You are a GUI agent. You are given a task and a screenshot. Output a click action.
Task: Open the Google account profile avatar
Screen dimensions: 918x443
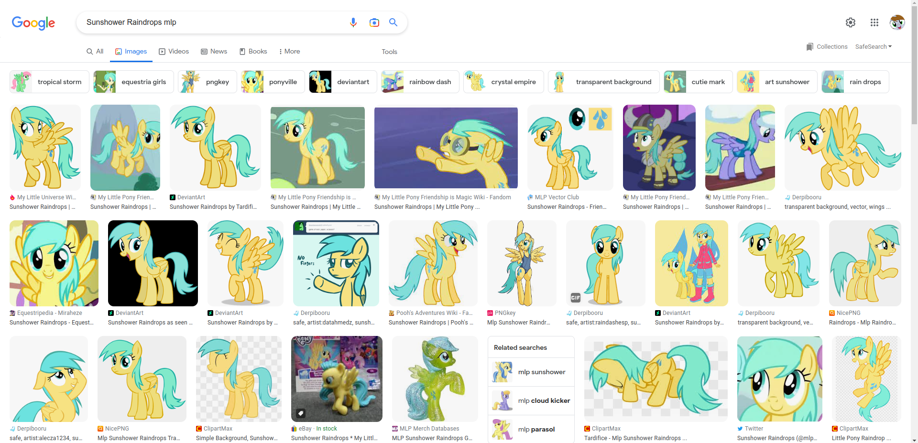click(x=897, y=22)
